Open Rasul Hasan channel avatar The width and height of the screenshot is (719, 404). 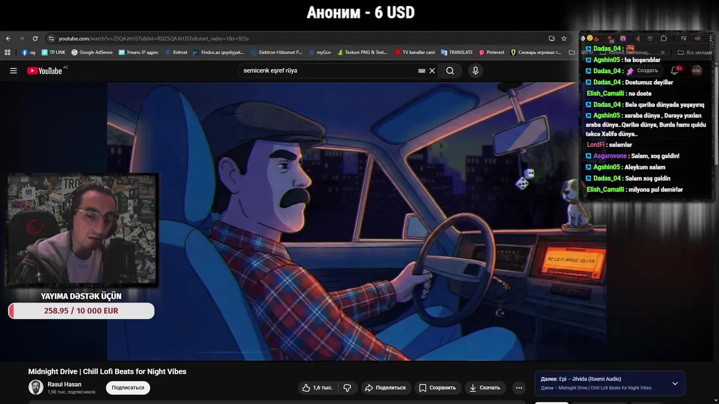click(x=36, y=387)
